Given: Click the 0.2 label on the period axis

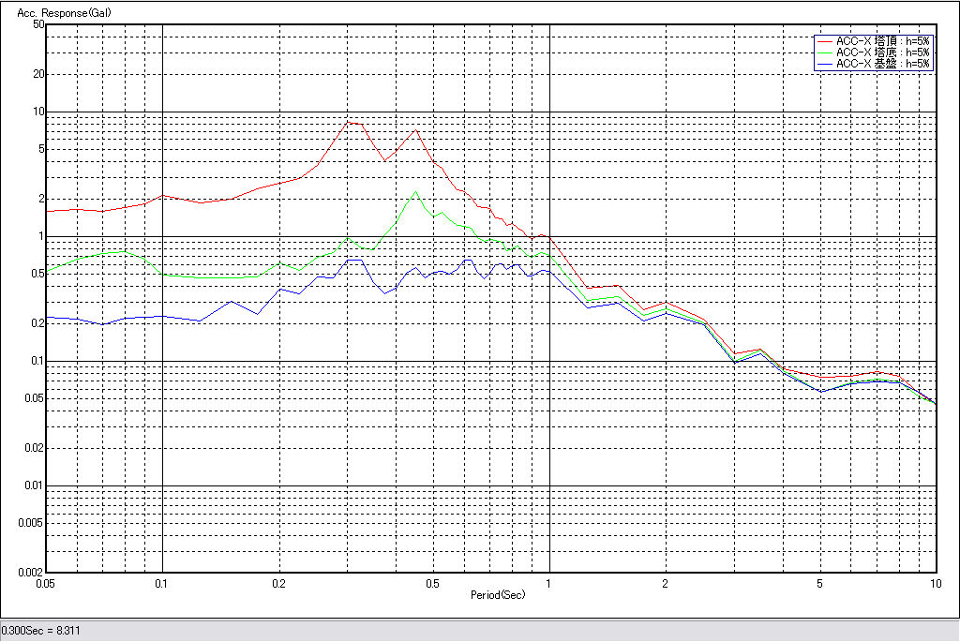Looking at the screenshot, I should coord(278,583).
